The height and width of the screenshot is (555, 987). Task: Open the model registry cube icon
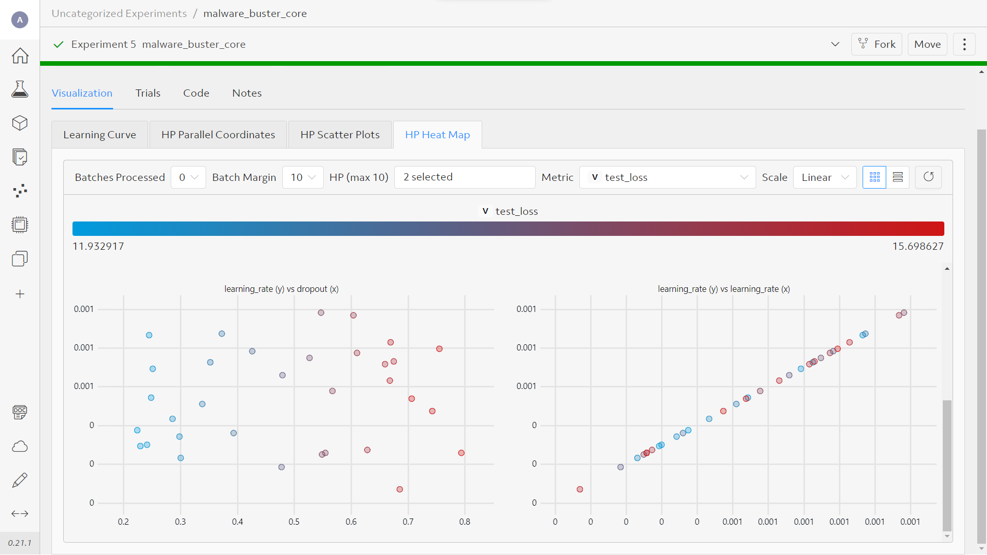20,123
